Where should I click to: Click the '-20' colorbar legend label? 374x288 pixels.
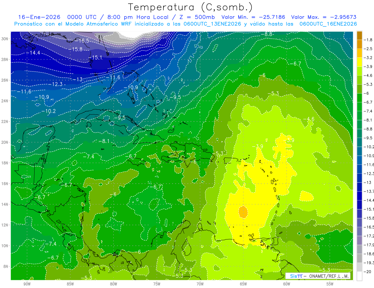[368, 272]
